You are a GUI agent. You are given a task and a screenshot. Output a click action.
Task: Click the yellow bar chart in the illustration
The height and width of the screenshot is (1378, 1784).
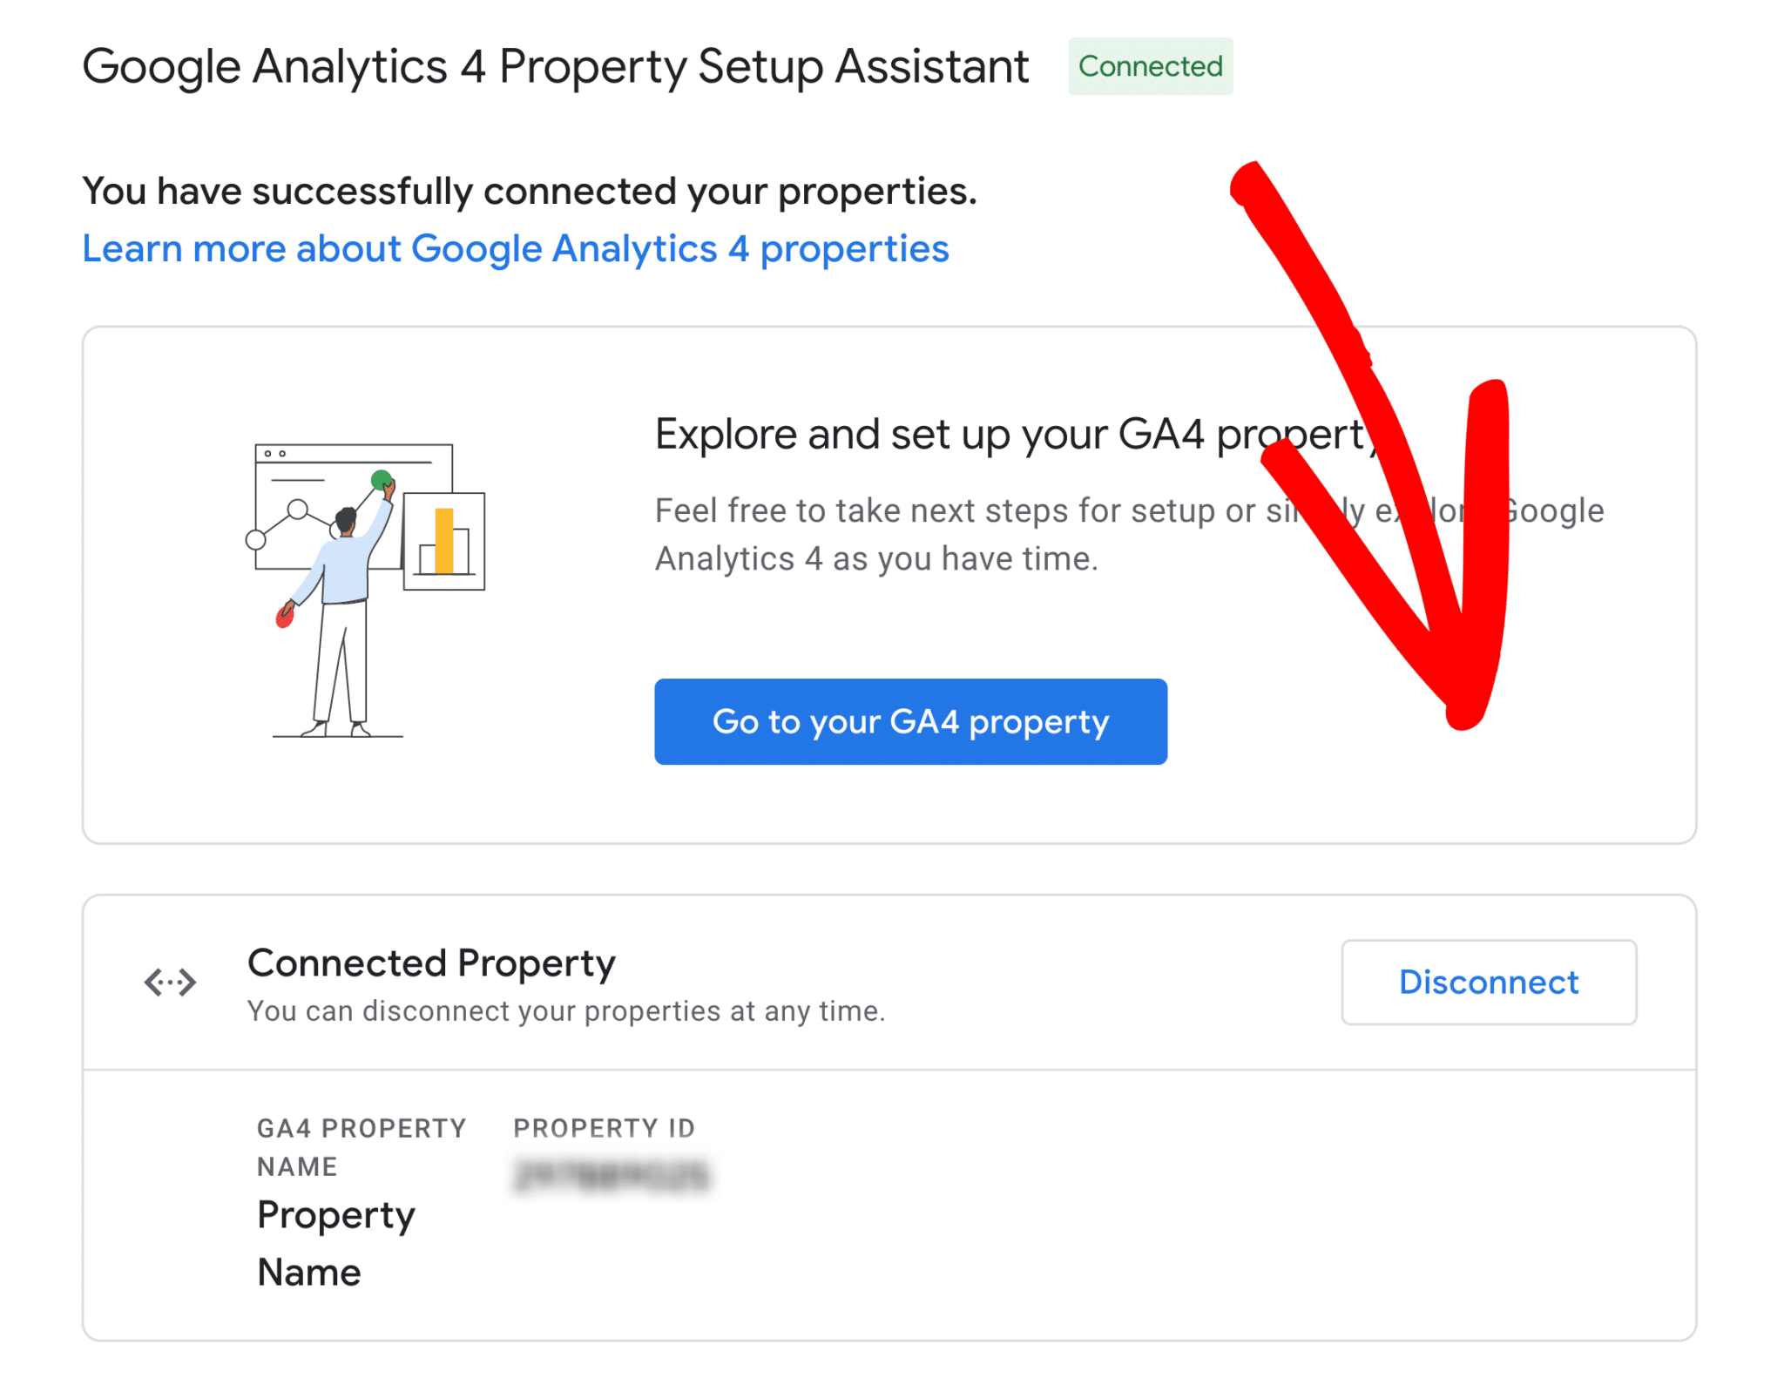pyautogui.click(x=444, y=540)
